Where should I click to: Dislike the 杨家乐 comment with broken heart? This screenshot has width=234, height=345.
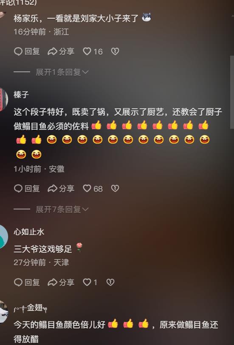pyautogui.click(x=115, y=51)
